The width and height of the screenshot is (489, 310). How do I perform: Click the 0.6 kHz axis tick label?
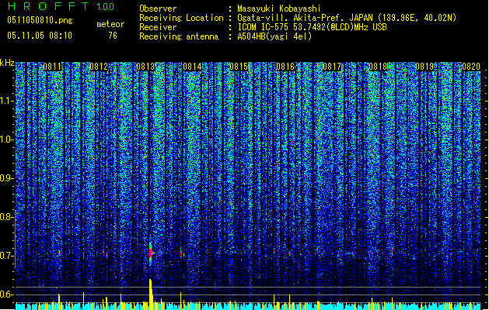[7, 294]
